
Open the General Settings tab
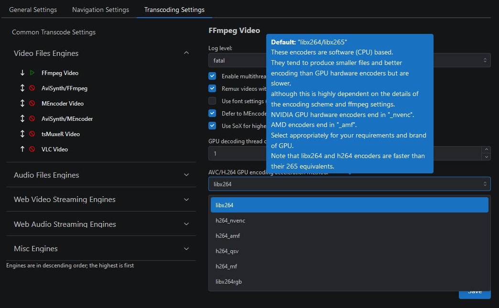click(x=33, y=10)
